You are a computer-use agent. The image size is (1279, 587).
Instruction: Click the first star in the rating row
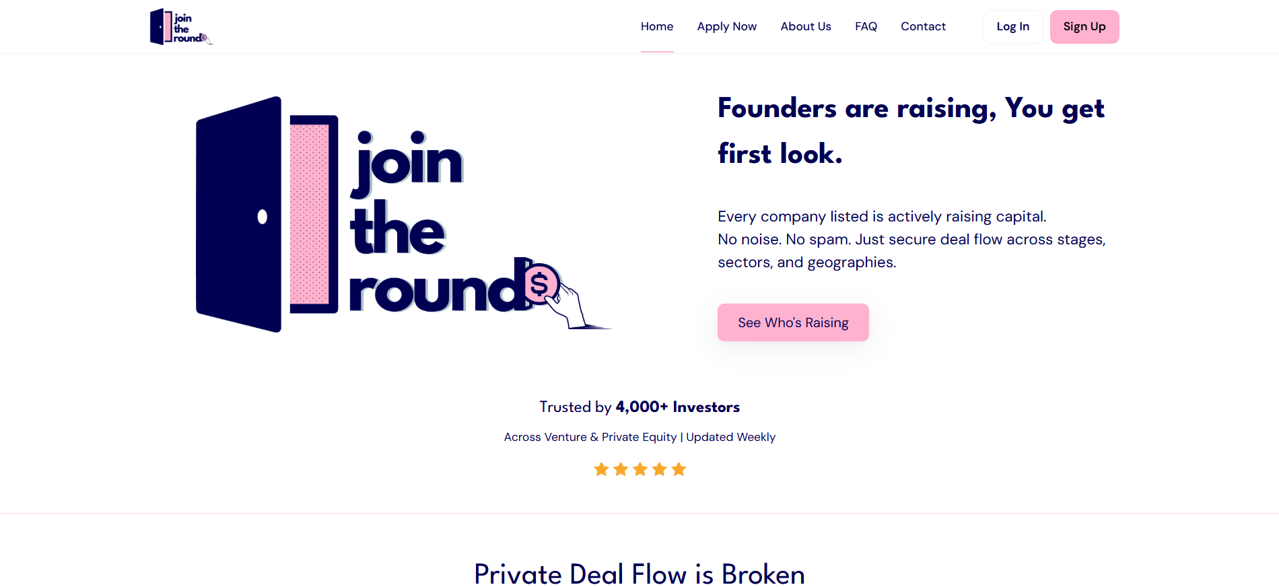point(601,469)
